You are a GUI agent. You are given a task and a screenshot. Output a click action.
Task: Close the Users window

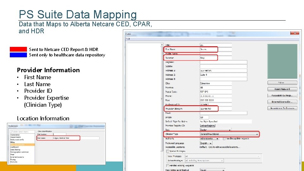(295, 33)
